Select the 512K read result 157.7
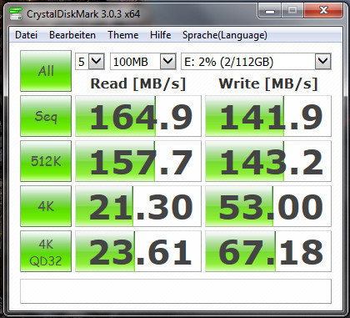The width and height of the screenshot is (350, 318). (138, 161)
